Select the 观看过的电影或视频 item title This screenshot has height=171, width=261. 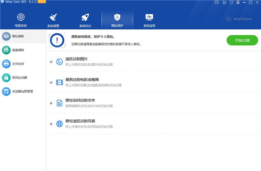point(82,80)
